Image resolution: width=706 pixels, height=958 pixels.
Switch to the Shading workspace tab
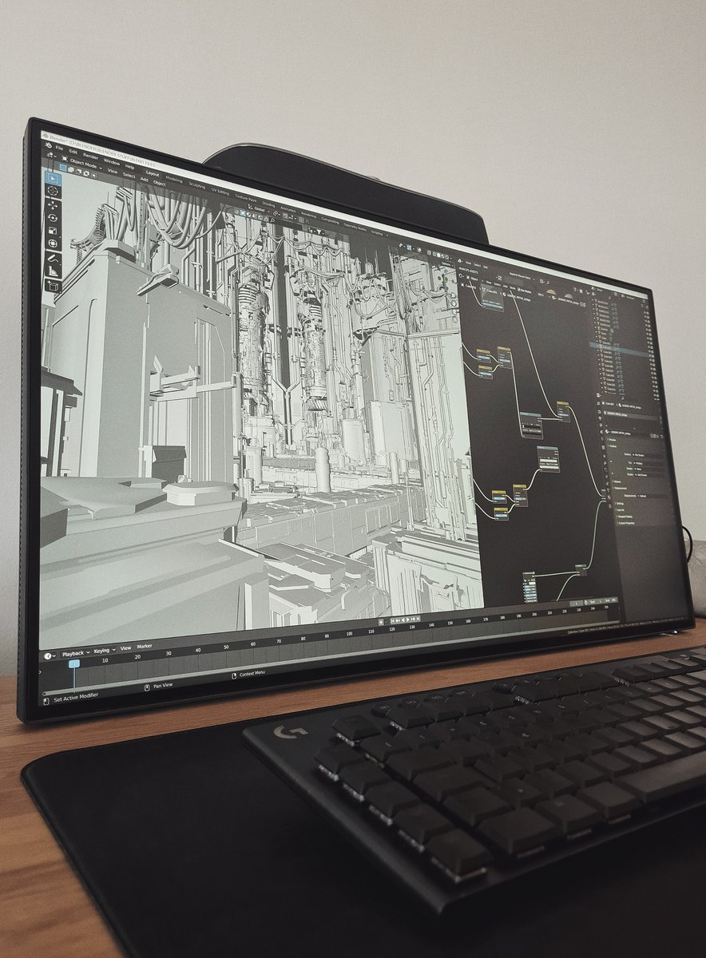point(268,204)
